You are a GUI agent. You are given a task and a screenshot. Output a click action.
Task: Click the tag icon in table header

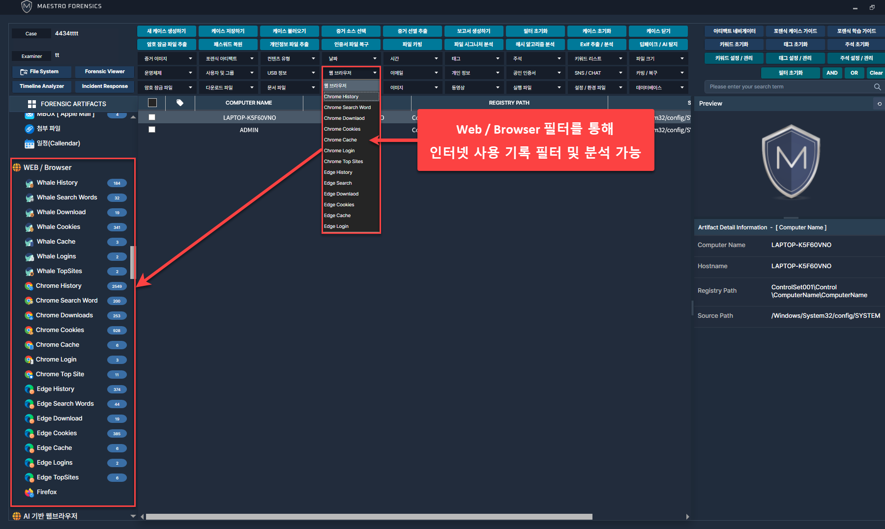[x=180, y=103]
